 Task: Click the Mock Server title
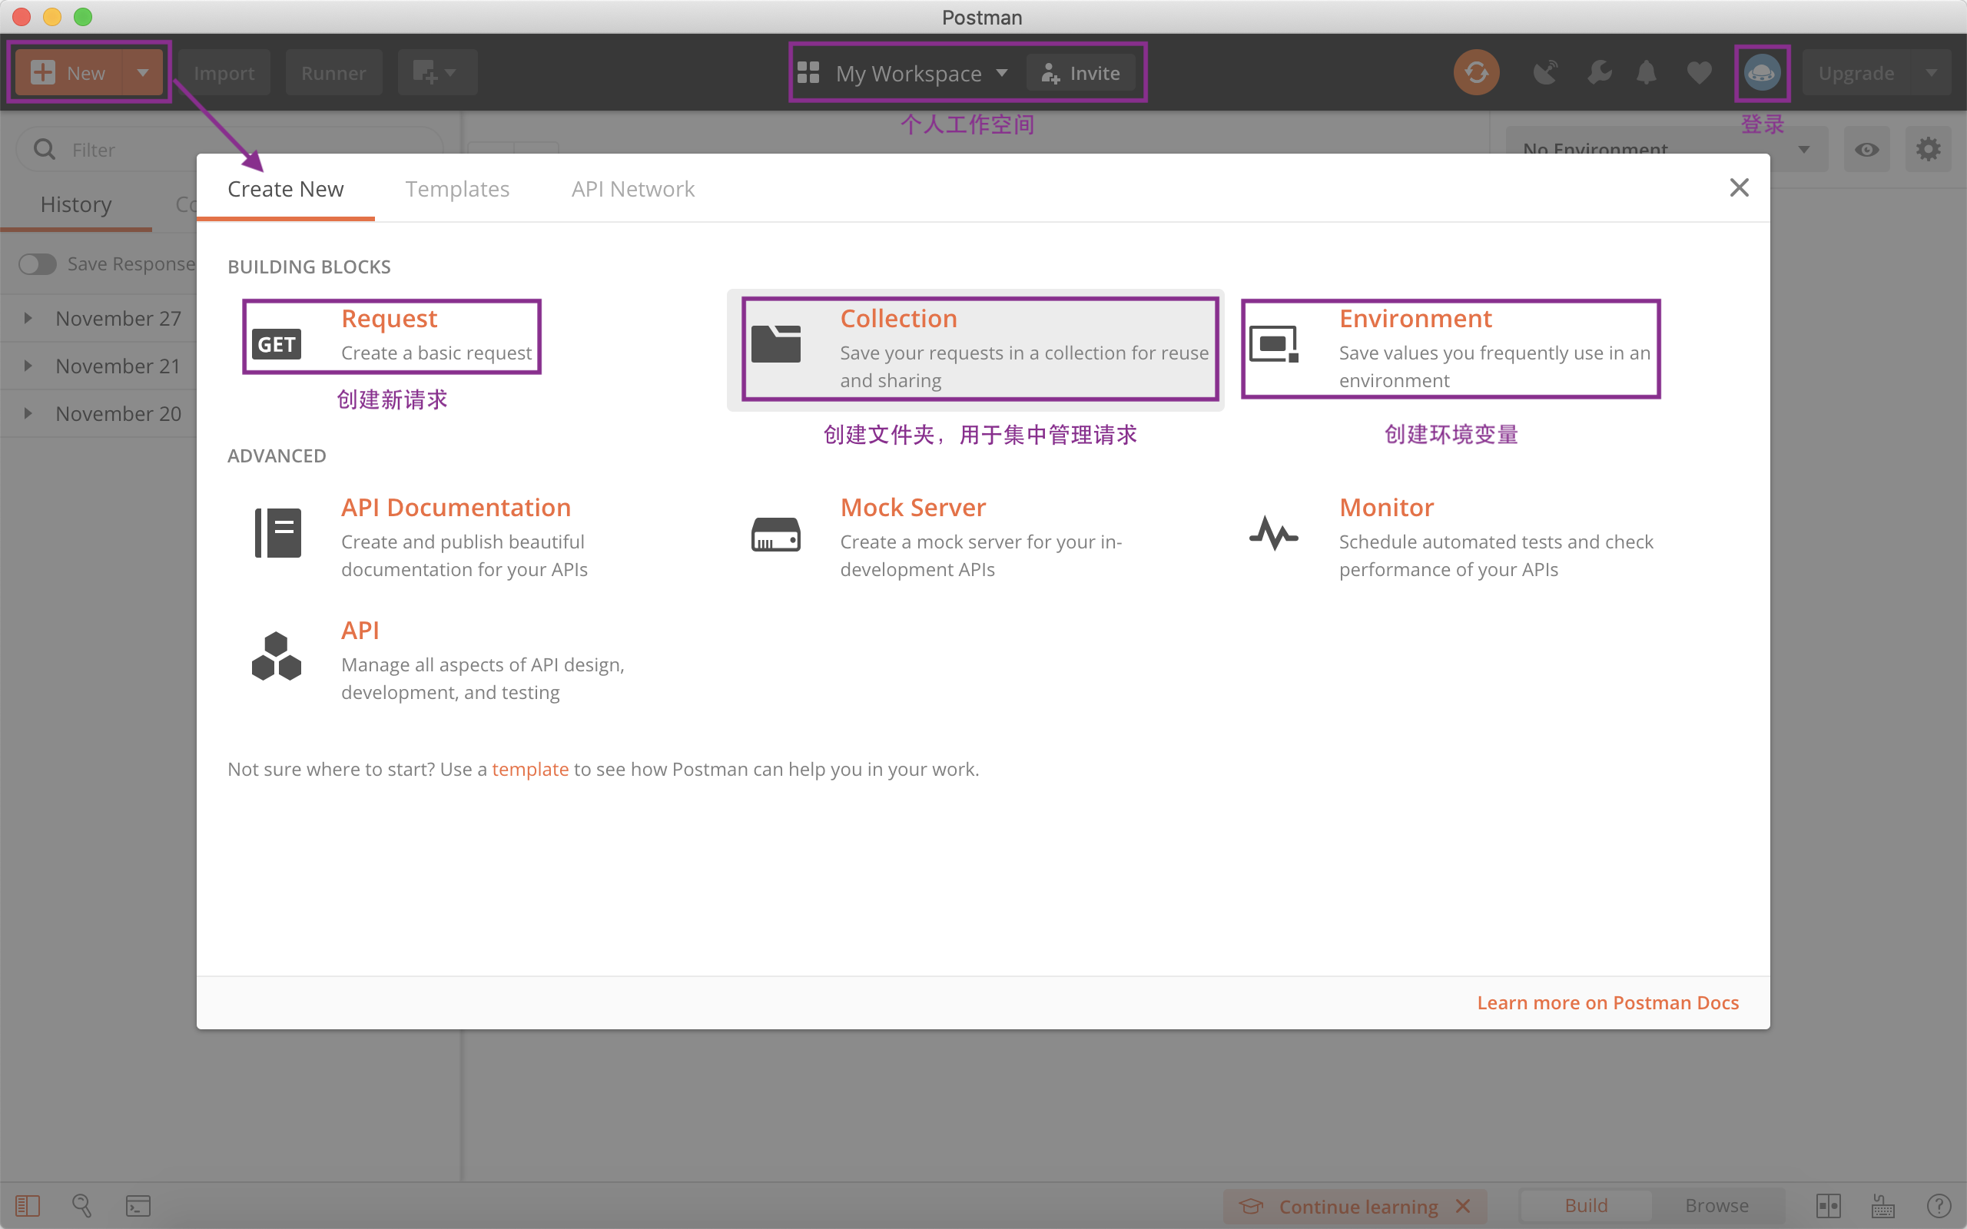(913, 507)
